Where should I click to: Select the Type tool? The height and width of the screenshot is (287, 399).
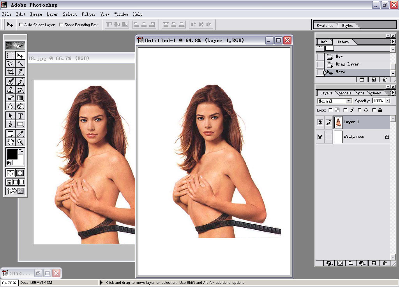pyautogui.click(x=20, y=116)
